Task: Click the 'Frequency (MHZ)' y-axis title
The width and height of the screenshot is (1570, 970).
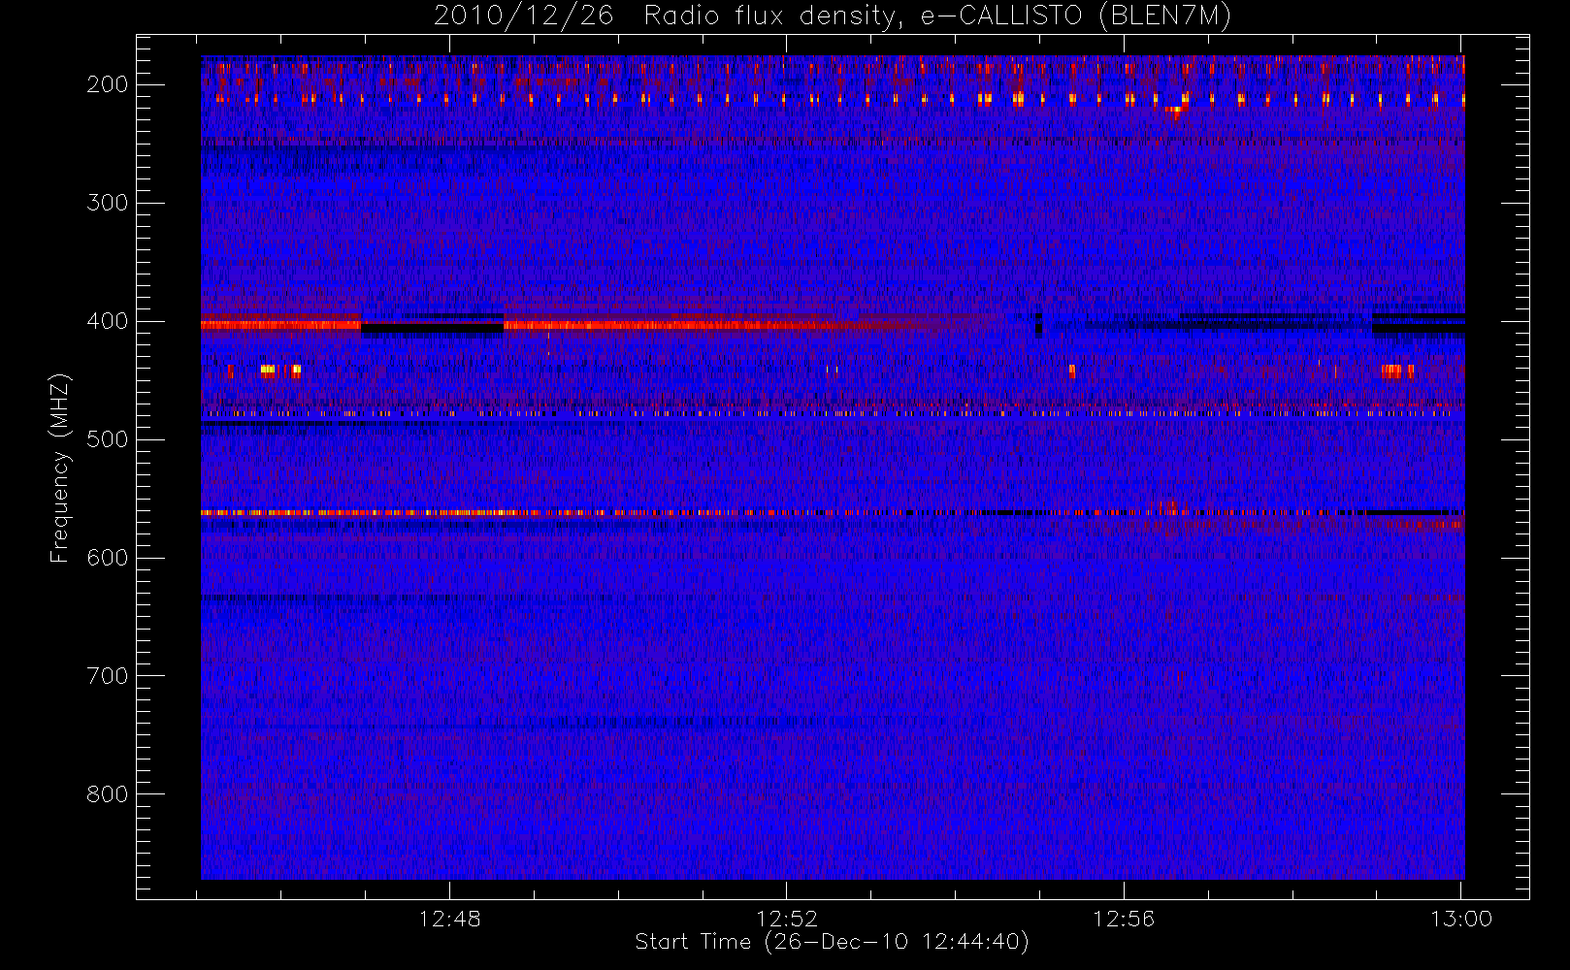Action: (60, 468)
